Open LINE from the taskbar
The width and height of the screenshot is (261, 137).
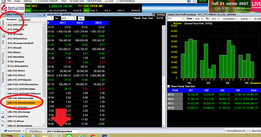(69, 136)
